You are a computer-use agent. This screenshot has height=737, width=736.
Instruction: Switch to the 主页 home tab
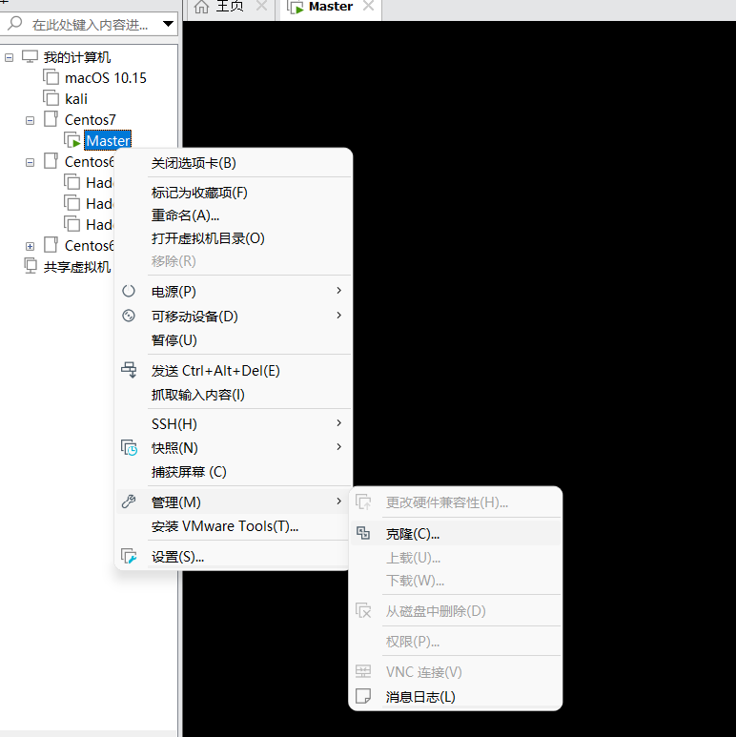click(x=229, y=7)
